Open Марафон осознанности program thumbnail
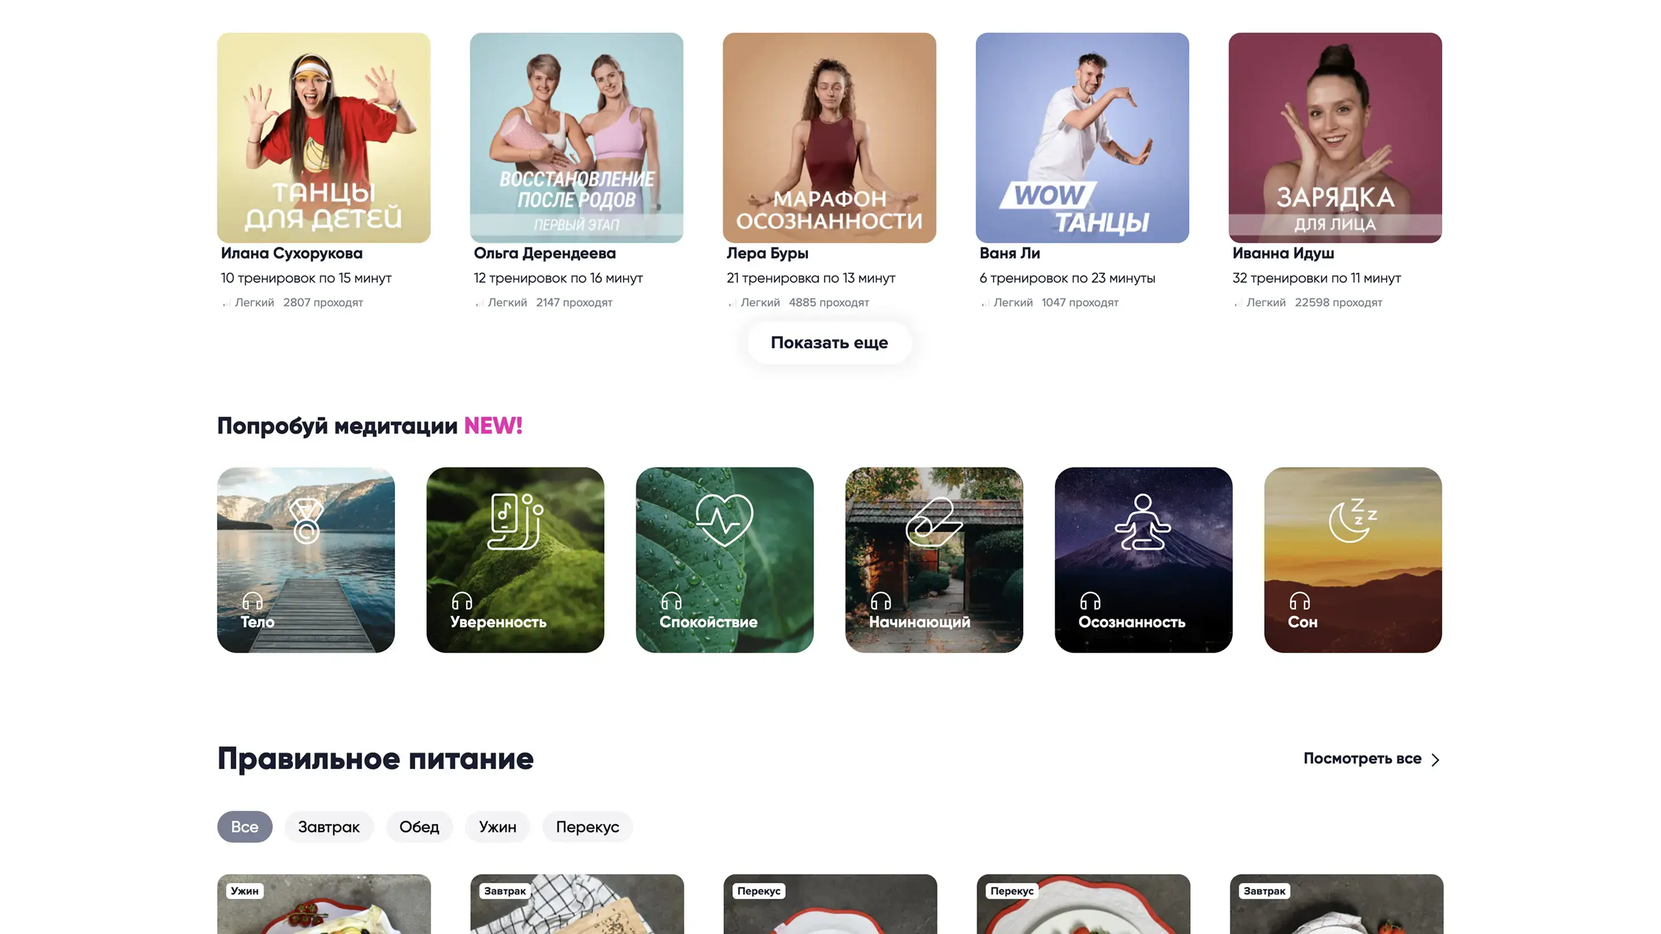This screenshot has width=1661, height=934. pyautogui.click(x=829, y=137)
